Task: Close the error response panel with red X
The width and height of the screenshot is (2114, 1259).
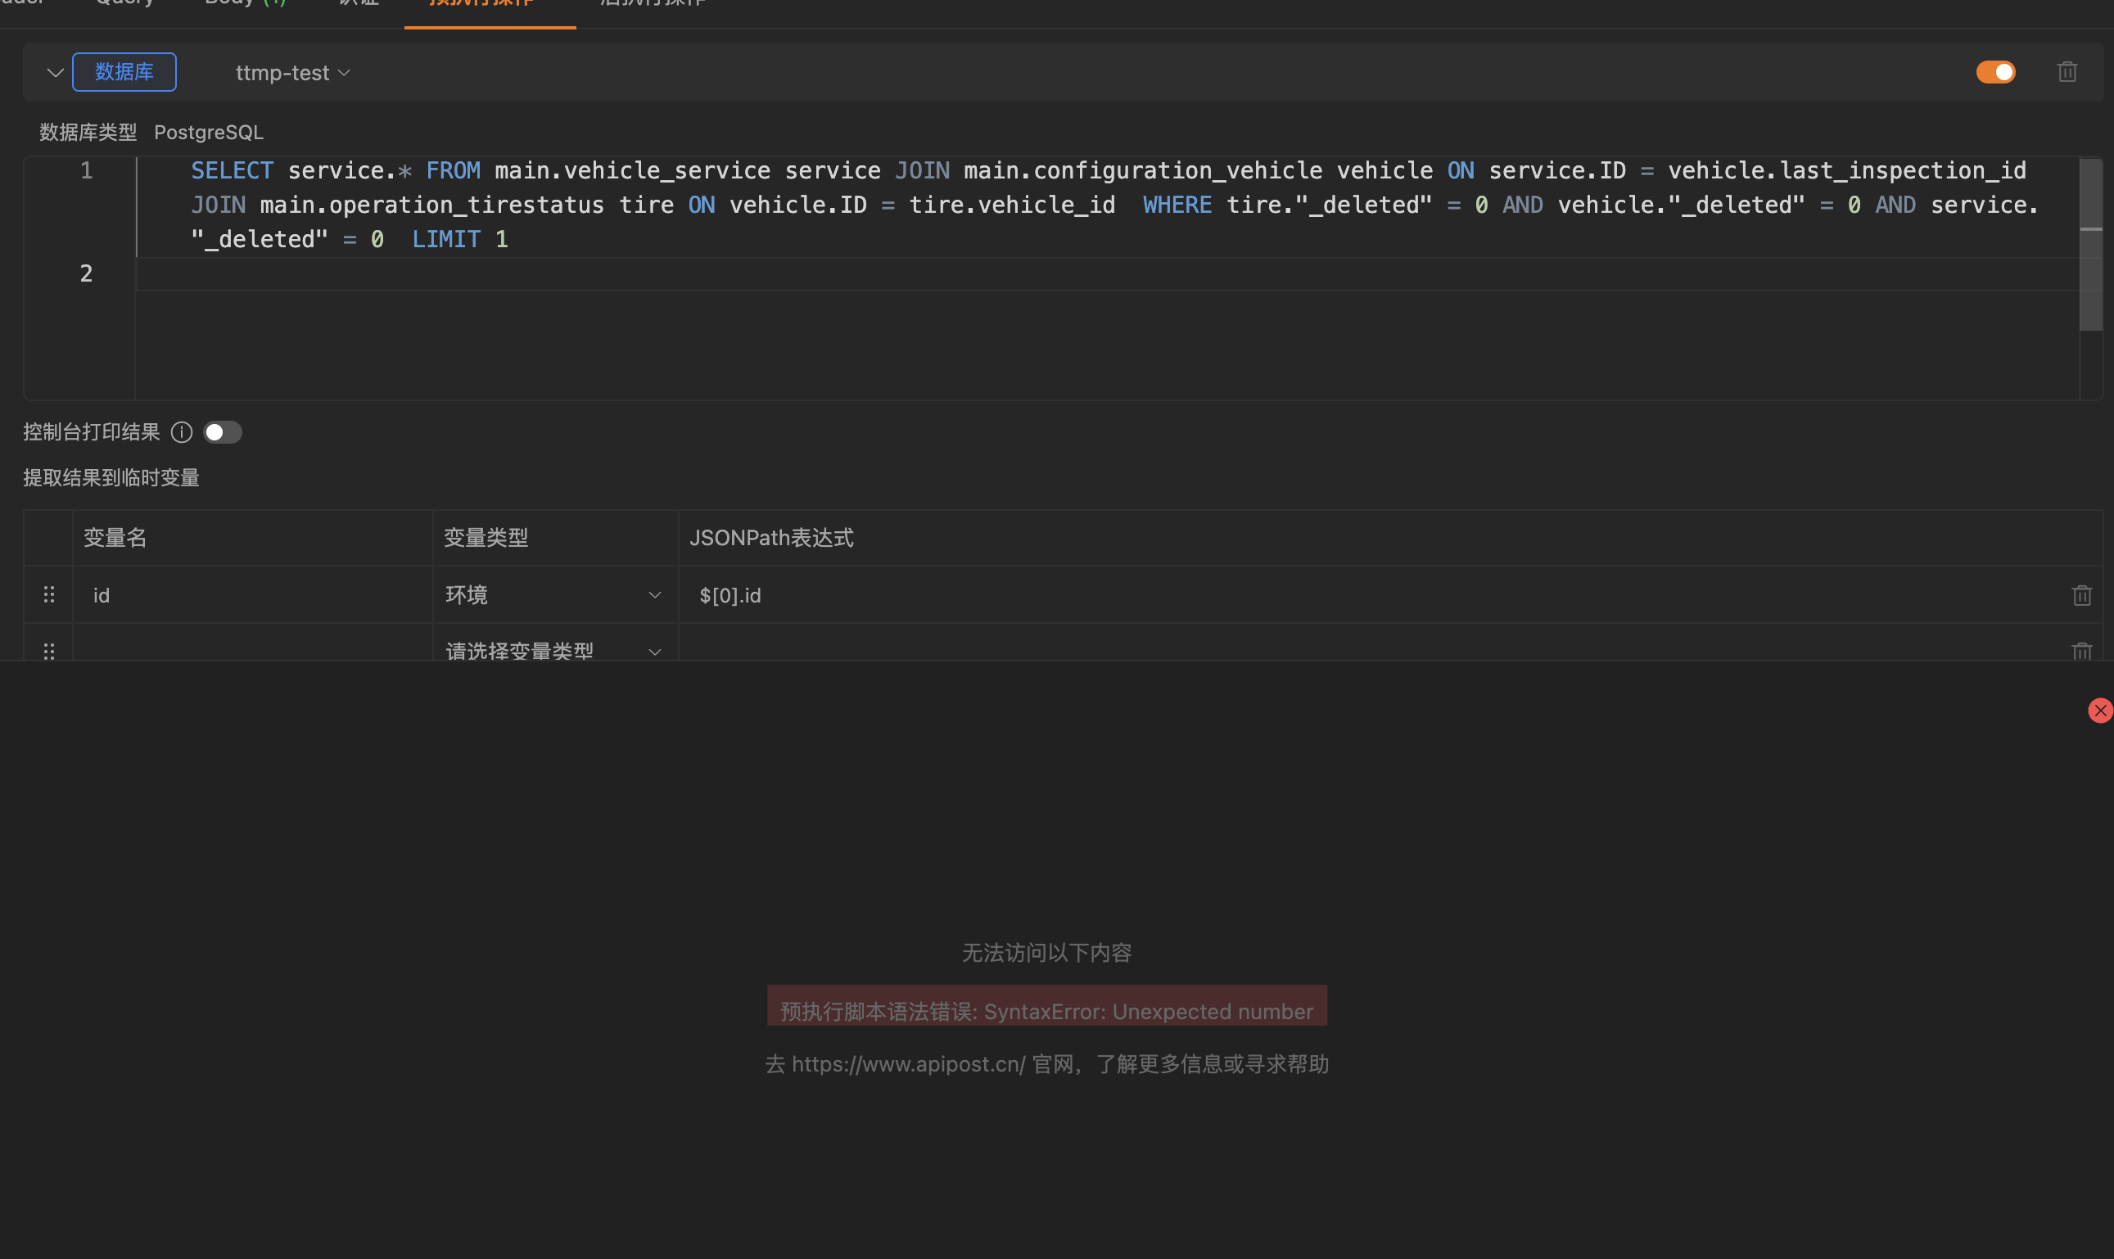Action: pyautogui.click(x=2099, y=710)
